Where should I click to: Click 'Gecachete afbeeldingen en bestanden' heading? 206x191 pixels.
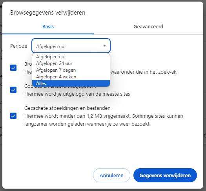[x=67, y=108]
